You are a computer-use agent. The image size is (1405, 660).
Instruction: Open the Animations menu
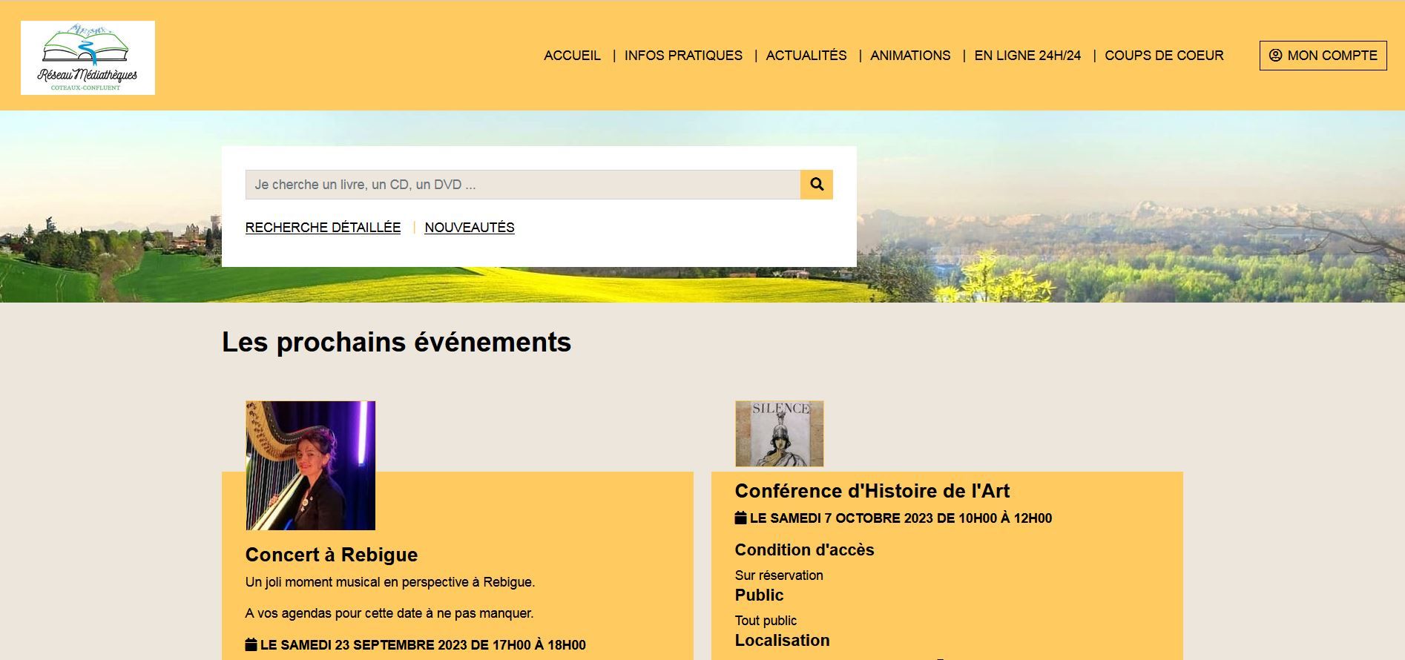(910, 56)
